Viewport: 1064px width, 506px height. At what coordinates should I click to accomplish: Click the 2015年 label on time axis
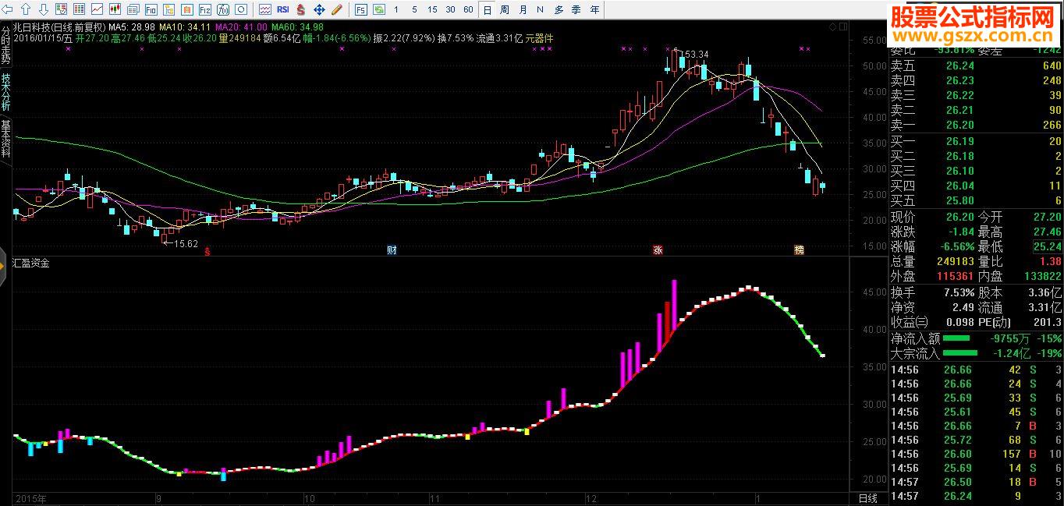(x=30, y=498)
